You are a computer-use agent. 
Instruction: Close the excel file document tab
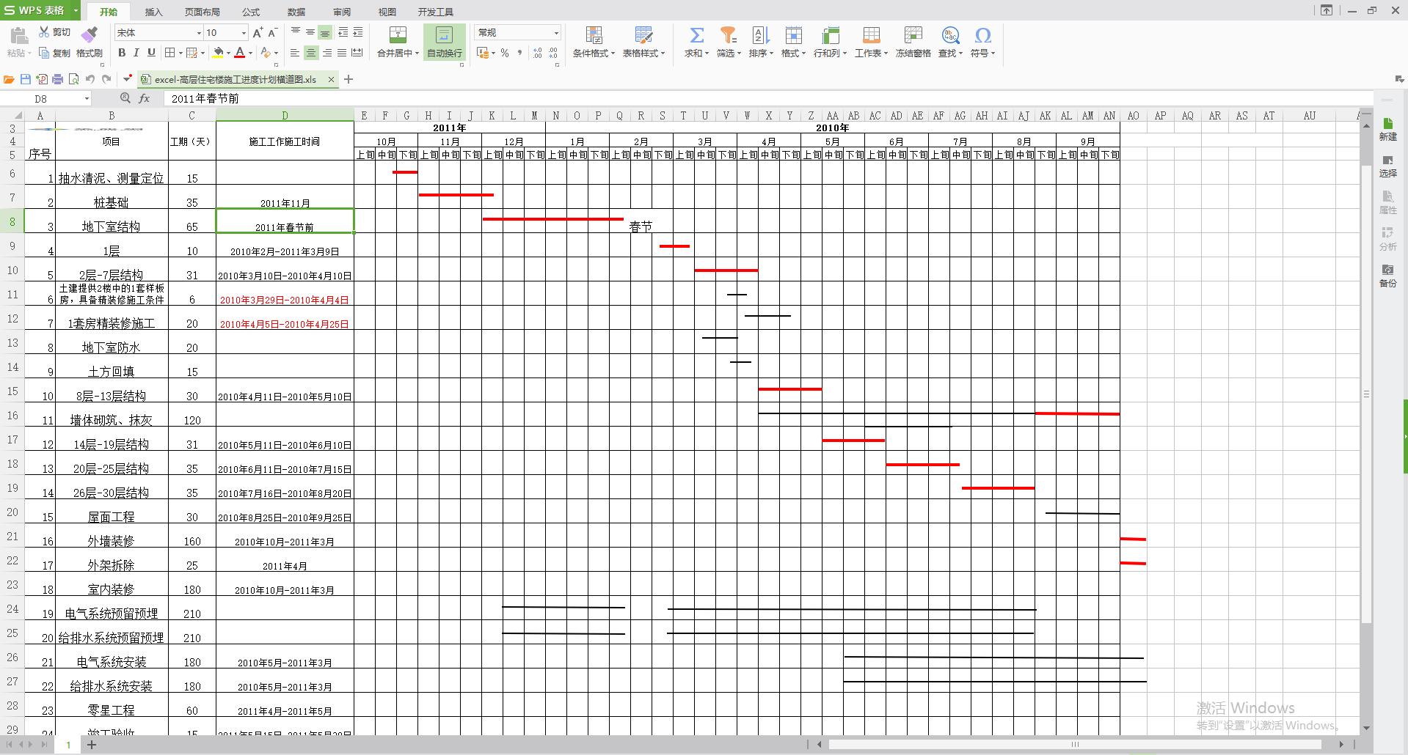pyautogui.click(x=331, y=79)
